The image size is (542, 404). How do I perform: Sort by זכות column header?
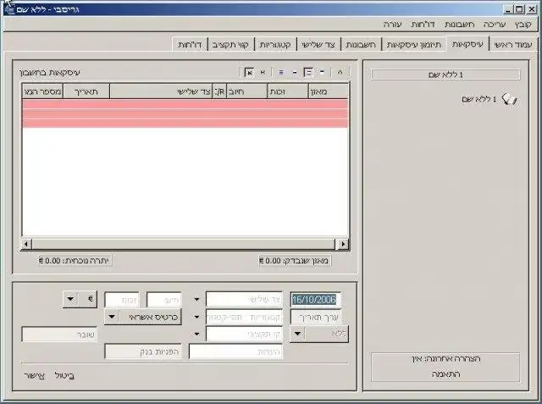point(288,91)
